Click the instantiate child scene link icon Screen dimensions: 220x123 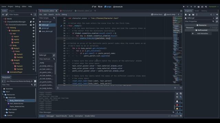pyautogui.click(x=7, y=14)
